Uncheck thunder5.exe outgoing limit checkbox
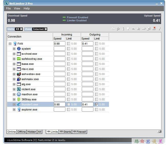This screenshot has width=166, height=145. tap(96, 104)
